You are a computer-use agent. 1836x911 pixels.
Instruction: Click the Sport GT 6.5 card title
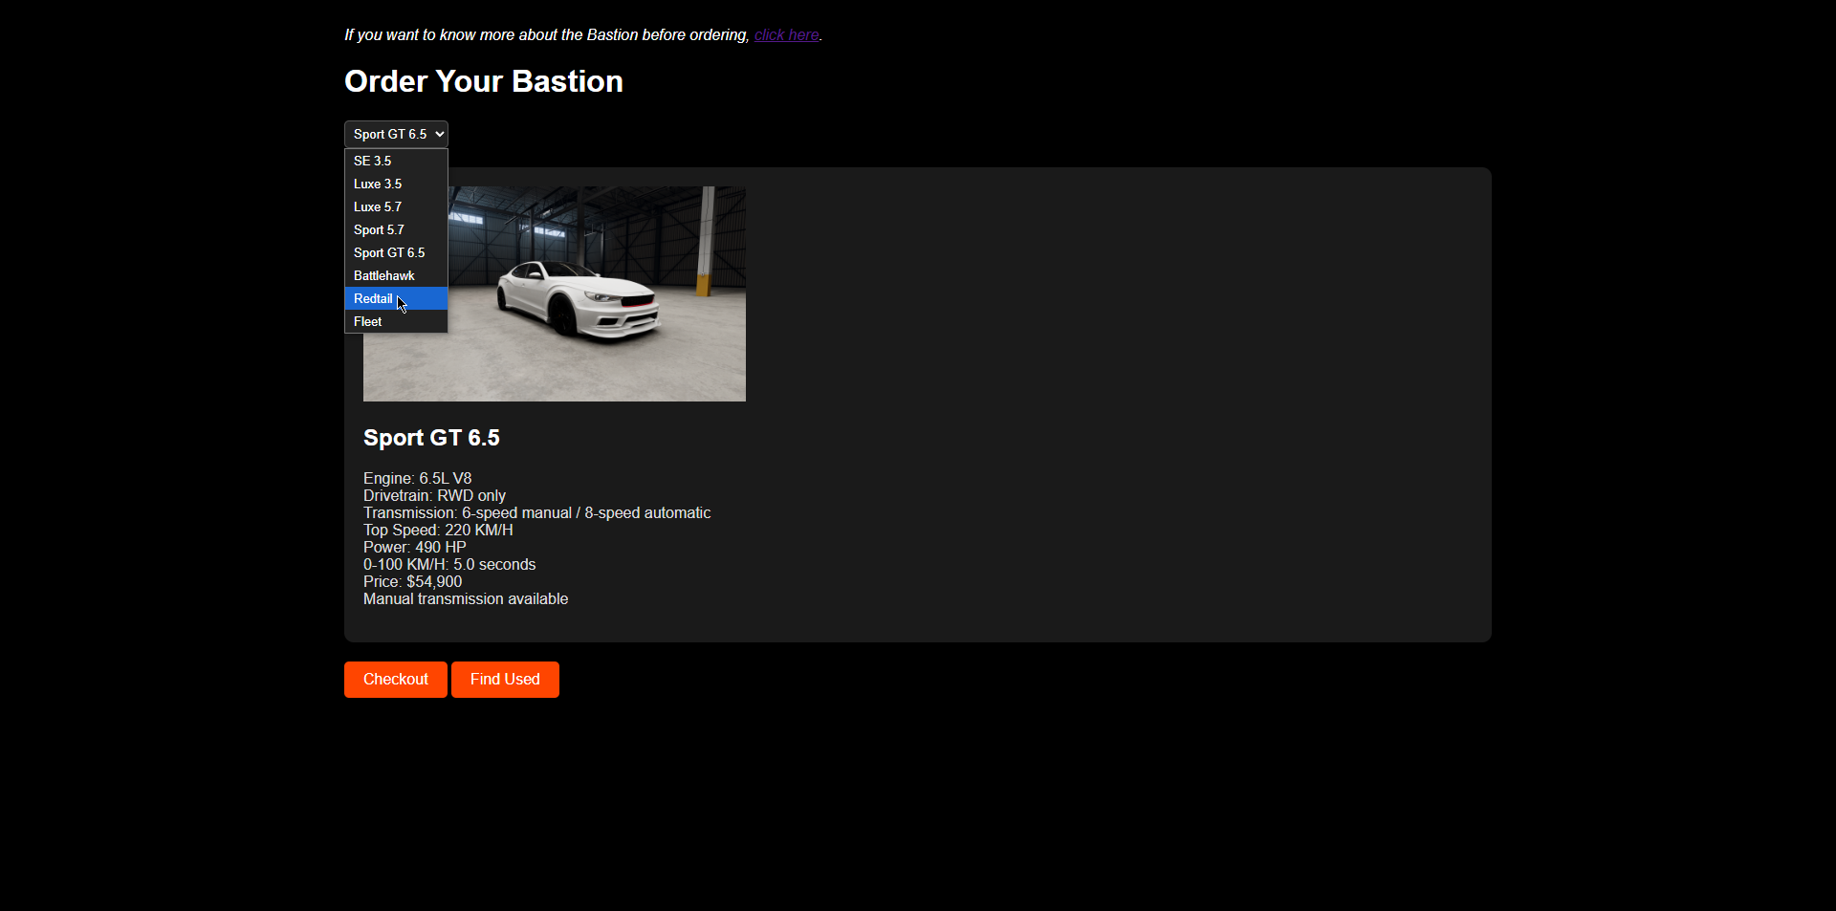[431, 438]
